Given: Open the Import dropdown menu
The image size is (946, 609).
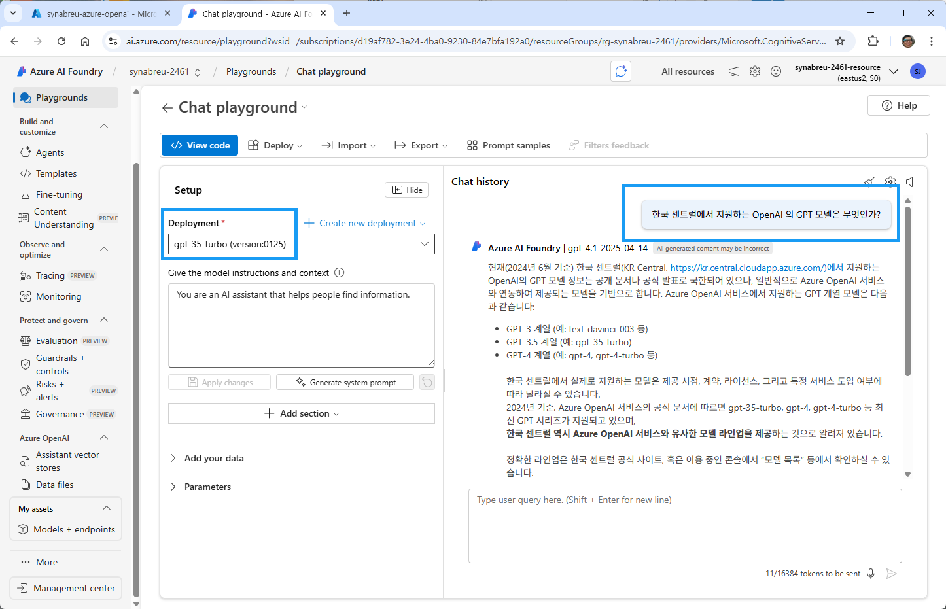Looking at the screenshot, I should (349, 145).
